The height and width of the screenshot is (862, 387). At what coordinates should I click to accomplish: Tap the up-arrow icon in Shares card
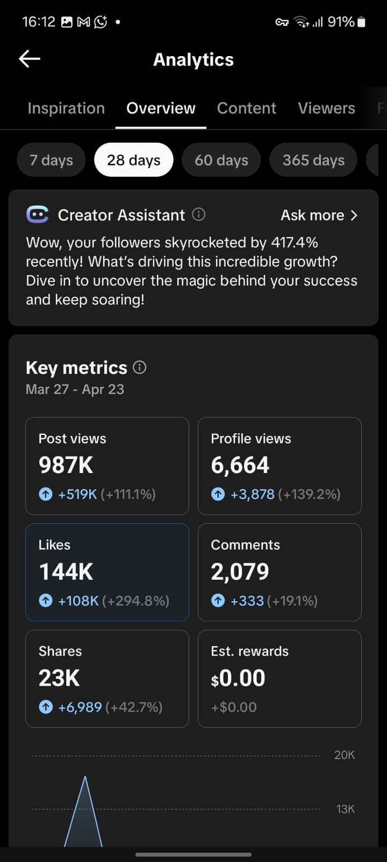tap(46, 707)
